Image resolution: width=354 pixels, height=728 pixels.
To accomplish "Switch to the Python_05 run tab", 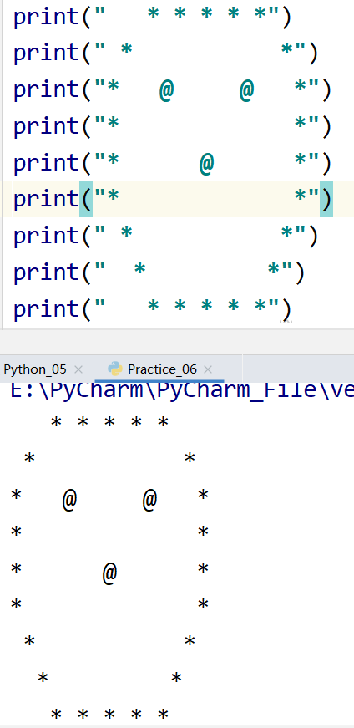I will click(35, 369).
